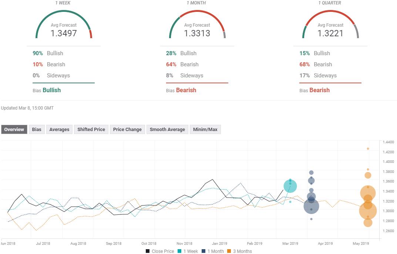The image size is (397, 254).
Task: Click the 17% Sideways row
Action: [x=318, y=76]
